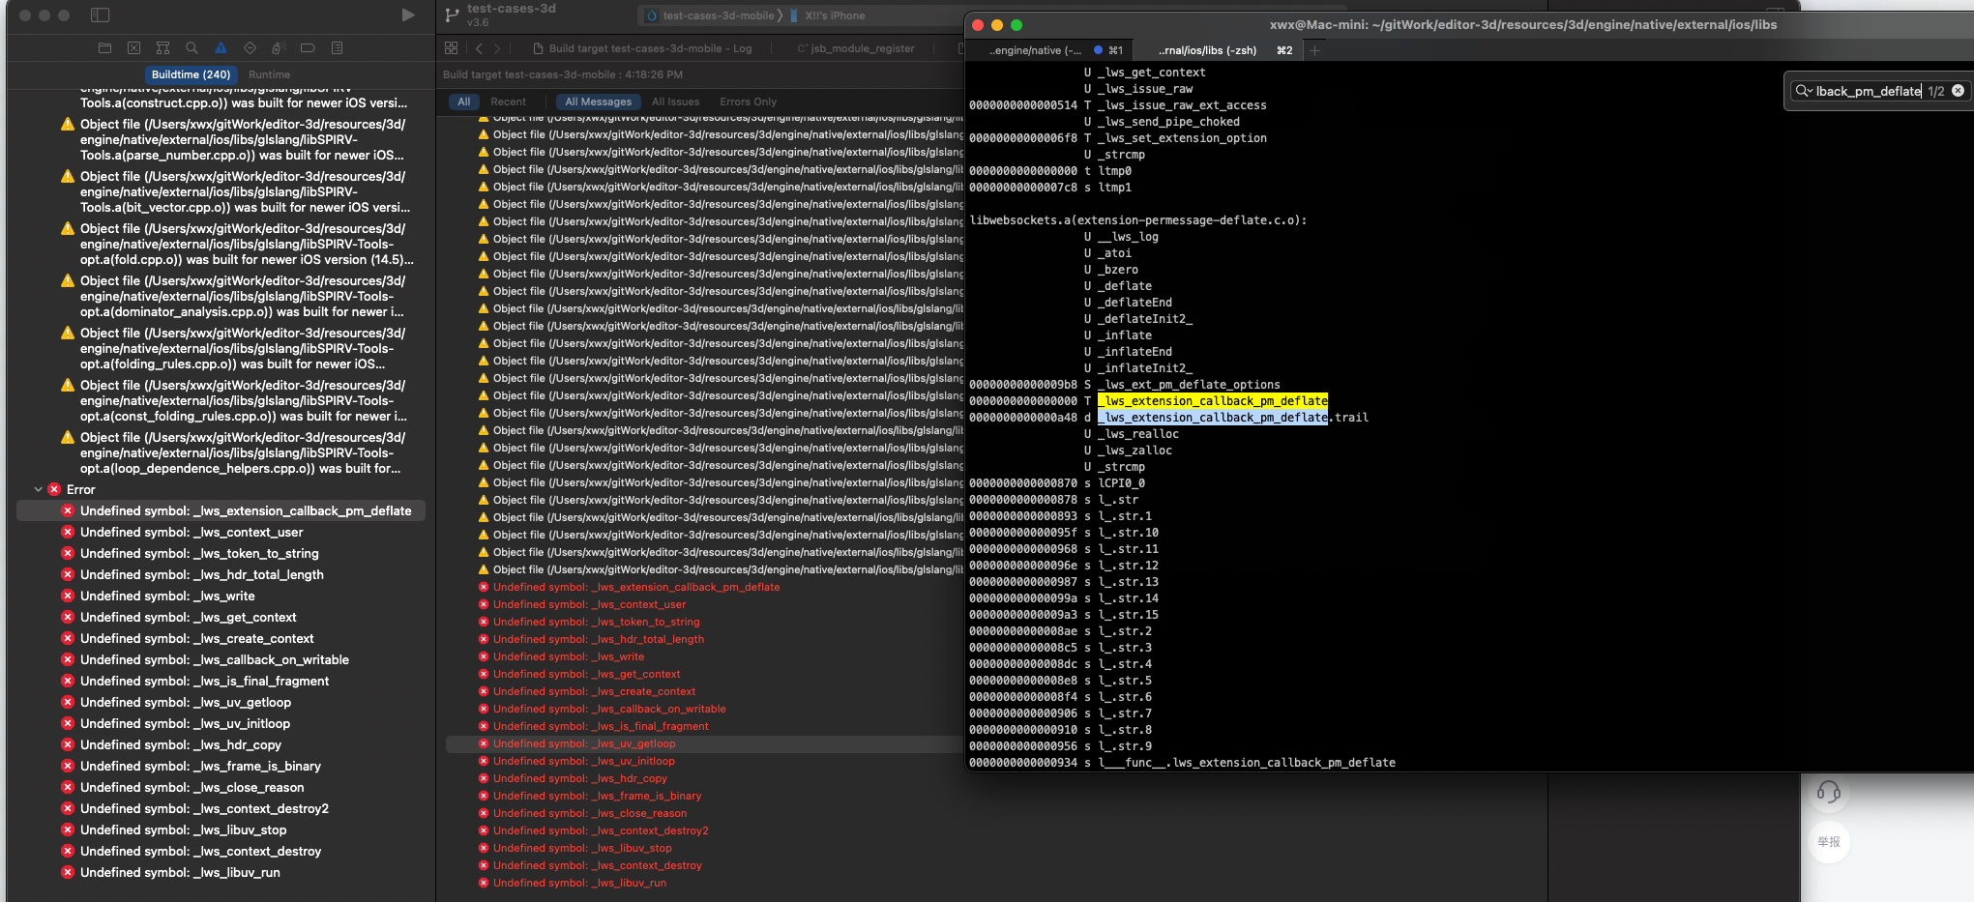The height and width of the screenshot is (902, 1974).
Task: Select Undefined symbol _lws_create_context issue in navigator
Action: click(220, 639)
